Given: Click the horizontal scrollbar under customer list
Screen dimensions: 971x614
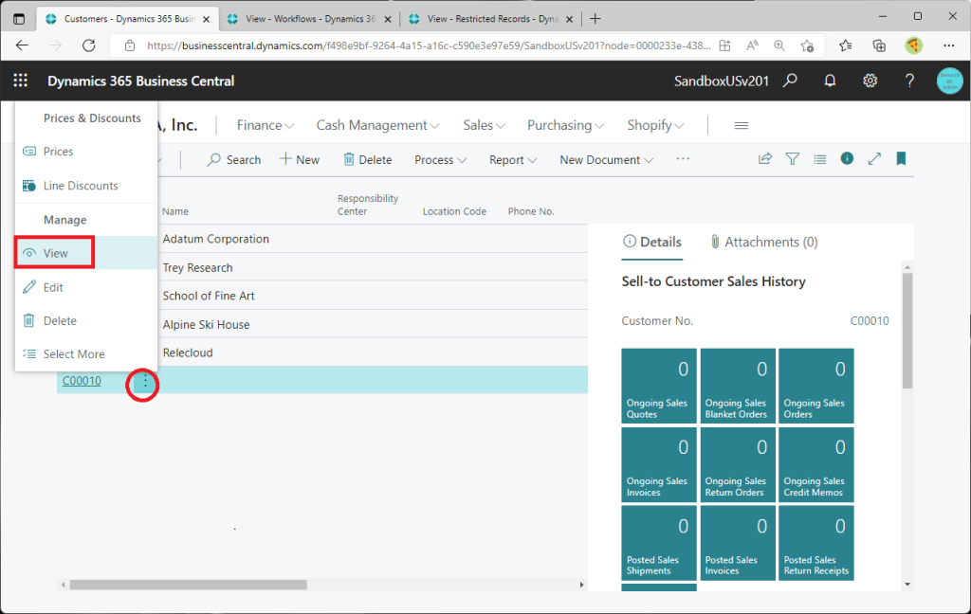Looking at the screenshot, I should click(x=189, y=585).
